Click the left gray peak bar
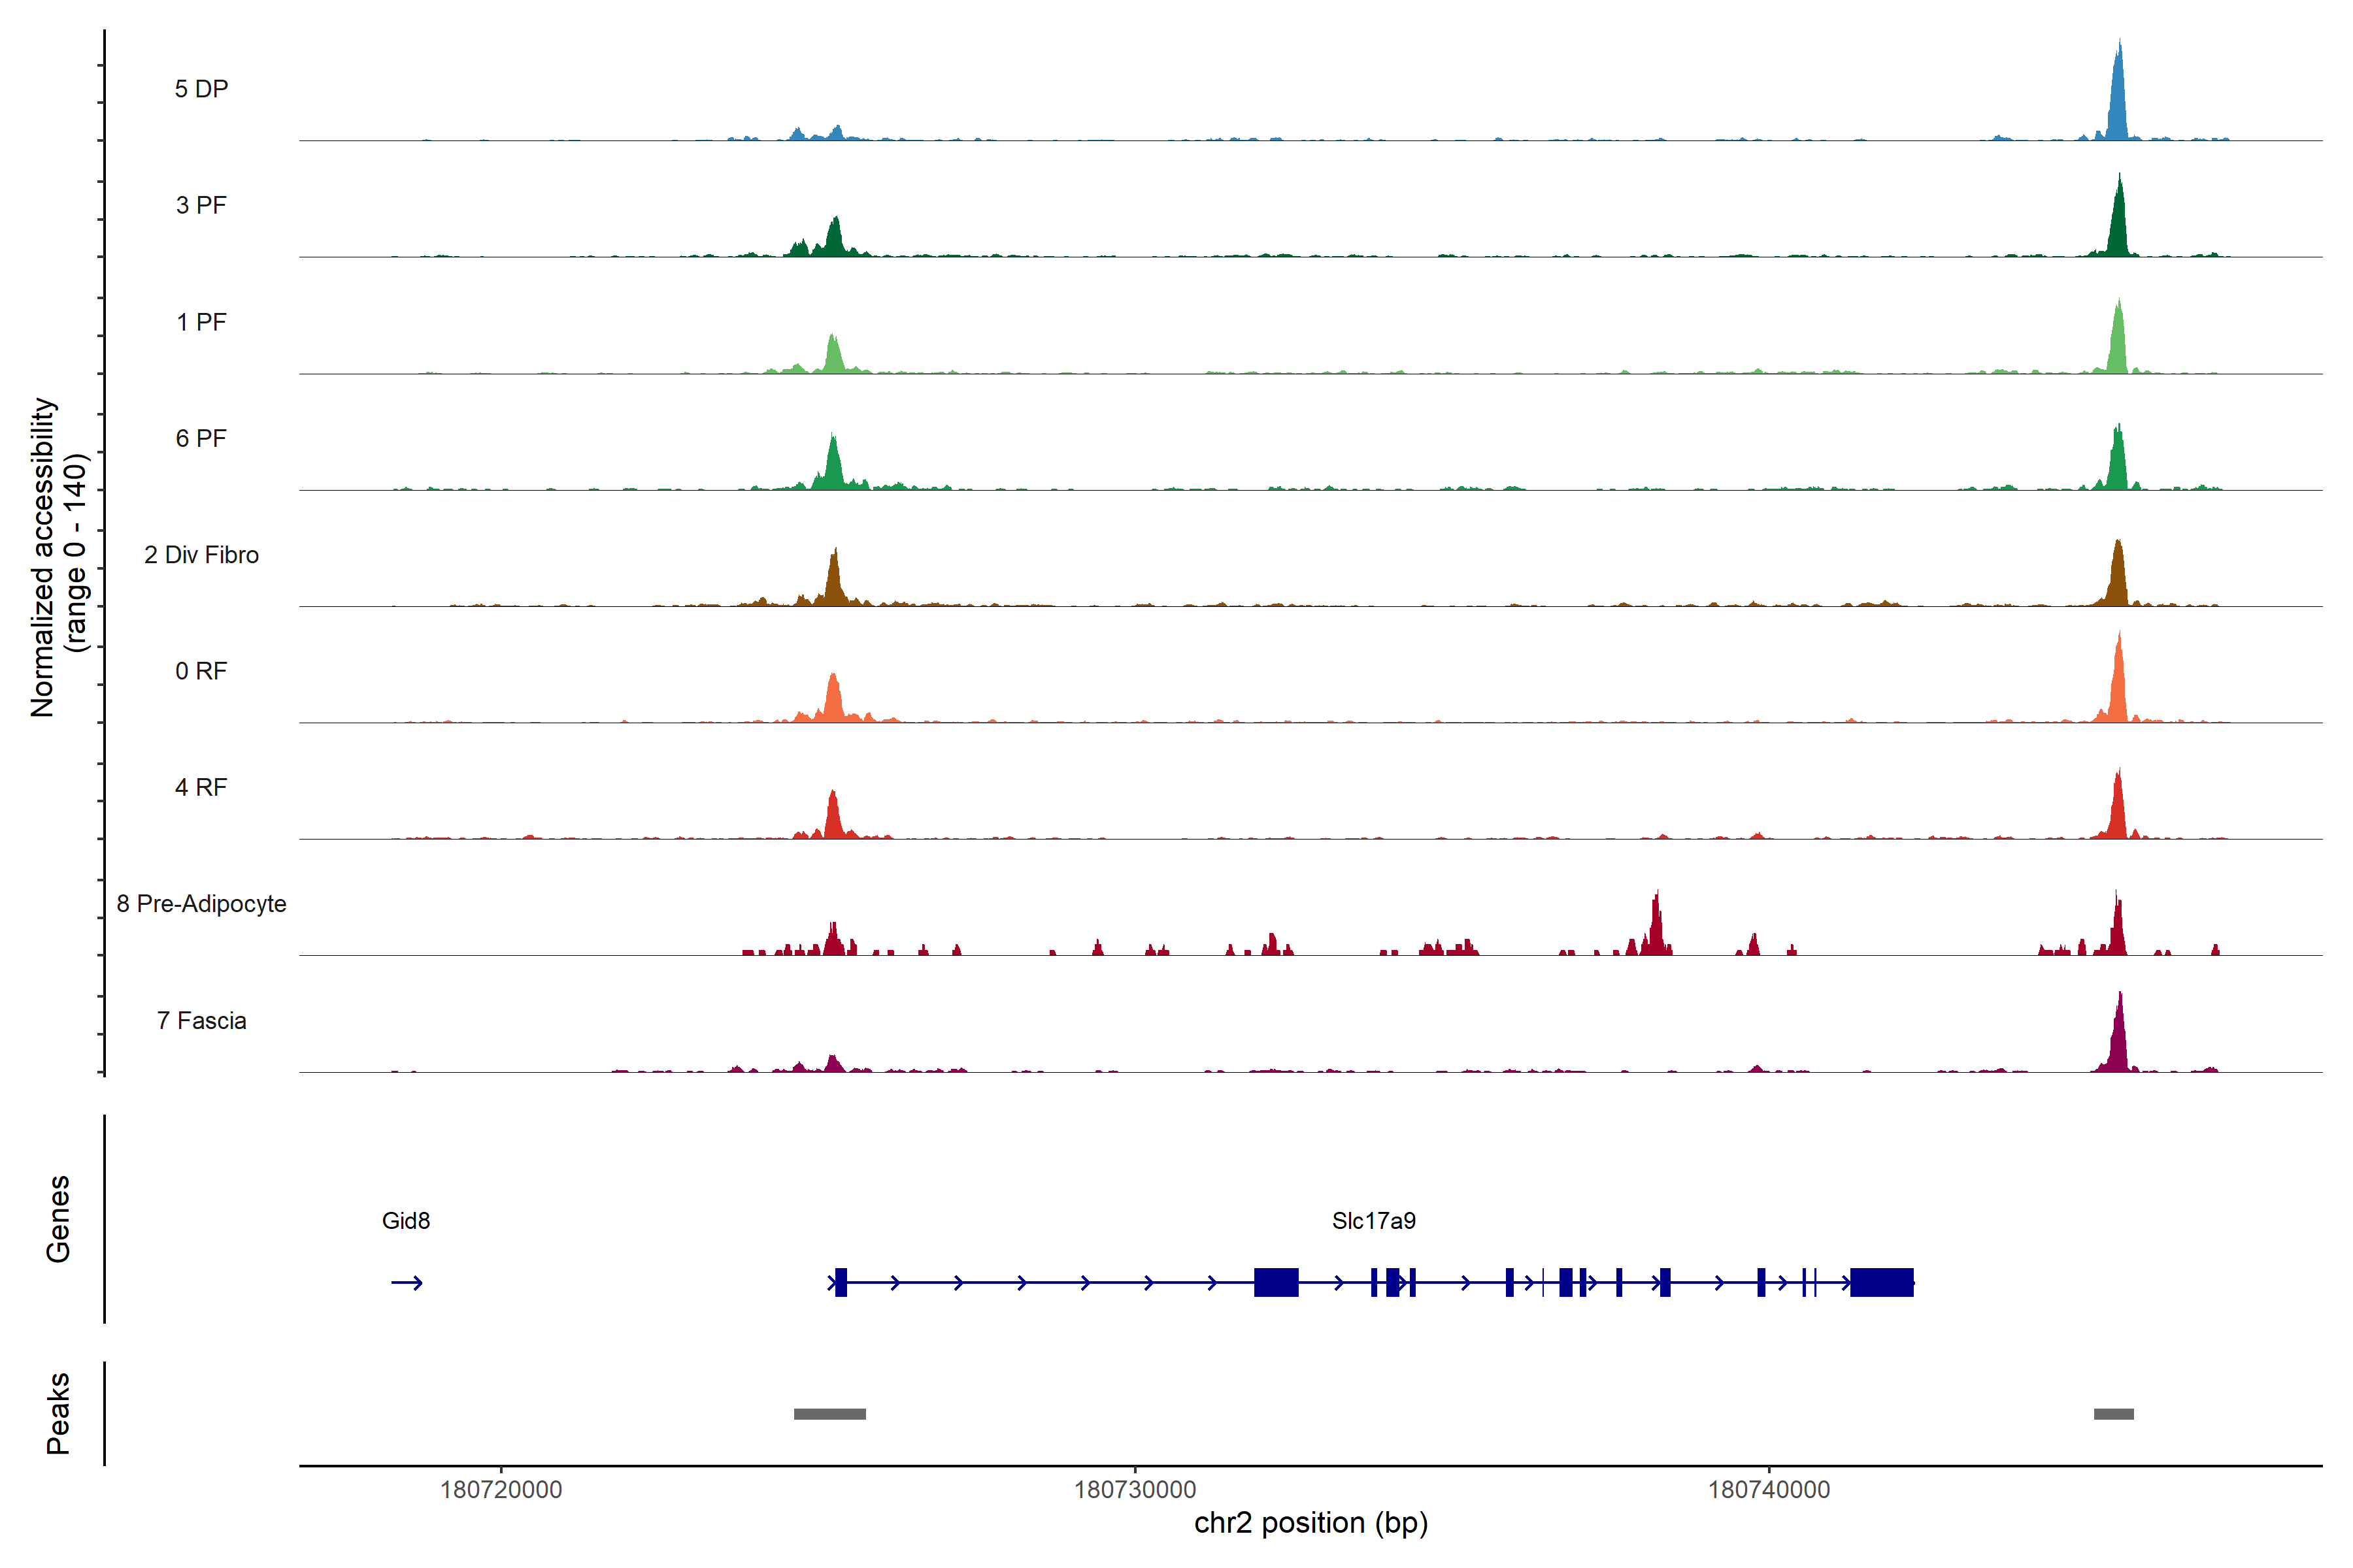The width and height of the screenshot is (2353, 1568). pyautogui.click(x=829, y=1414)
